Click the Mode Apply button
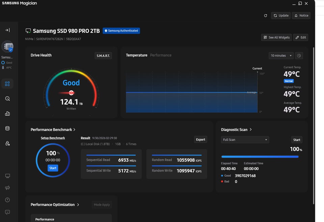 point(102,205)
